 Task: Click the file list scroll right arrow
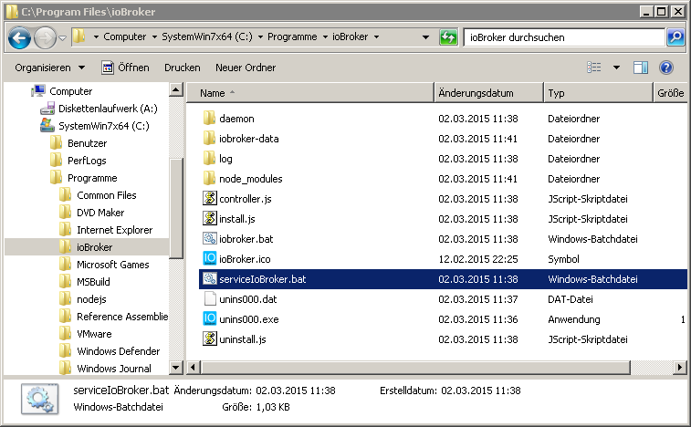680,367
